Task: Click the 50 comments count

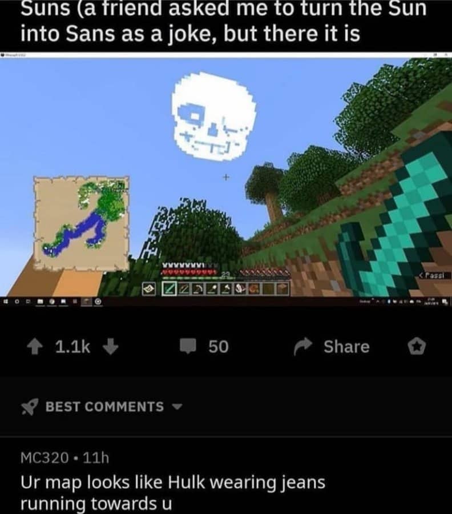Action: tap(219, 347)
